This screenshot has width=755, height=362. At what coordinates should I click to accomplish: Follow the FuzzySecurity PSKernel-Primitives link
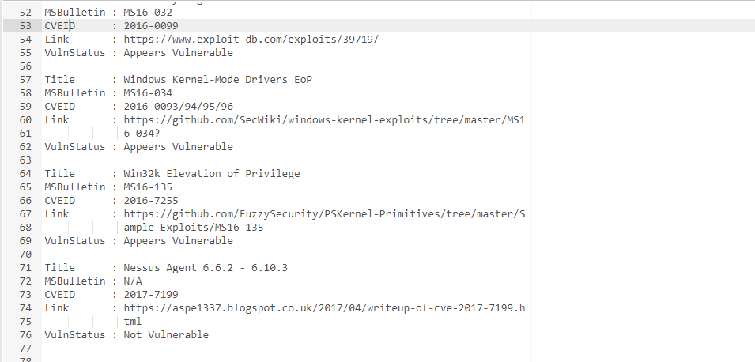pyautogui.click(x=324, y=213)
